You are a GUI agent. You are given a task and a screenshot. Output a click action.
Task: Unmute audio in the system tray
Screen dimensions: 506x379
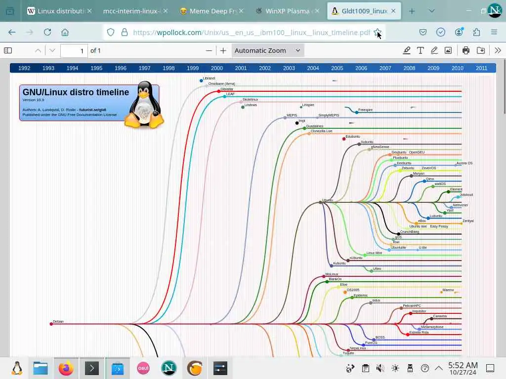point(380,368)
